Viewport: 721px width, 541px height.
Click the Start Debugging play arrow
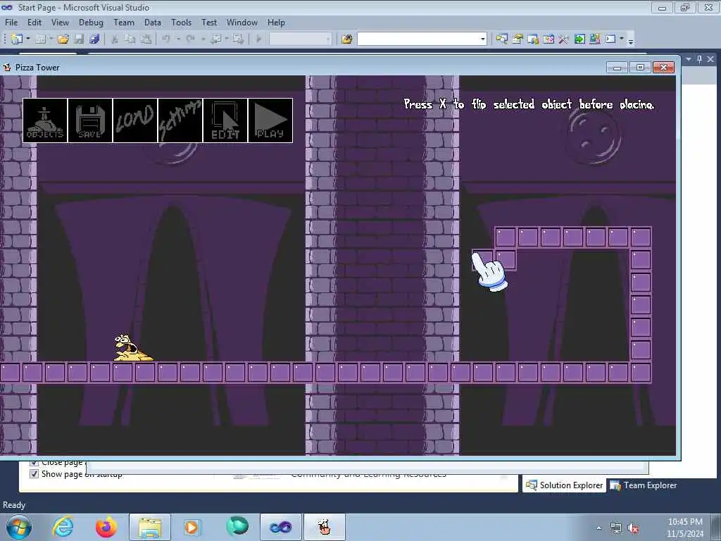click(259, 39)
